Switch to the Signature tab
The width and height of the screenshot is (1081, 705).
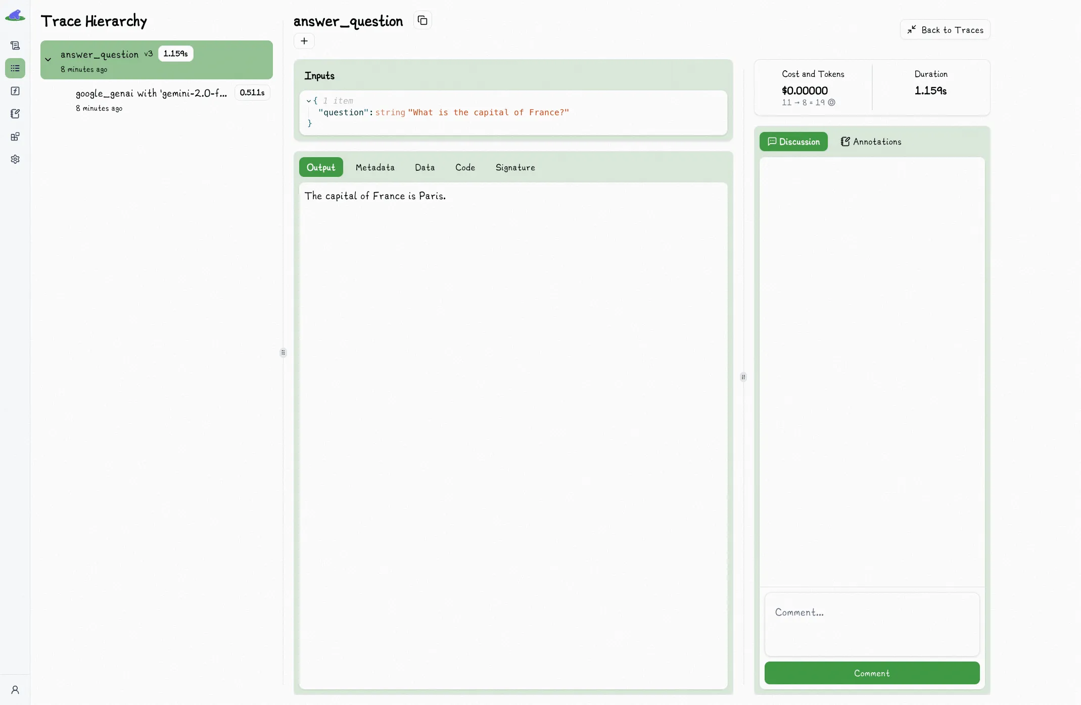[x=515, y=167]
